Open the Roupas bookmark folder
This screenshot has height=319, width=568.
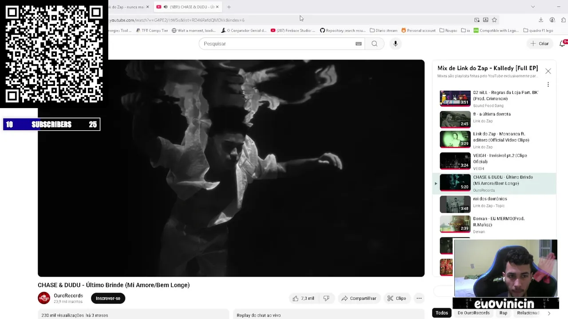click(448, 31)
